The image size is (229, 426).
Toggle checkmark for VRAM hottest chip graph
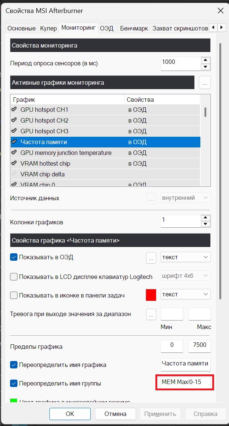click(x=14, y=163)
